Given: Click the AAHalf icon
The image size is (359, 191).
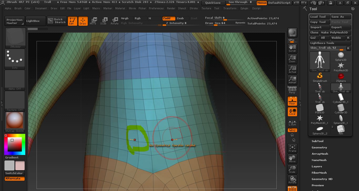Looking at the screenshot, I should 292,80.
